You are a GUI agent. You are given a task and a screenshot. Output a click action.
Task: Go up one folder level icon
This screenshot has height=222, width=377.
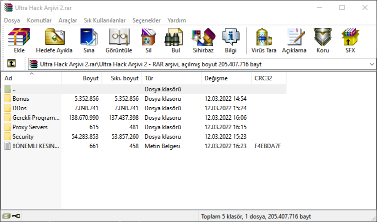pos(11,63)
